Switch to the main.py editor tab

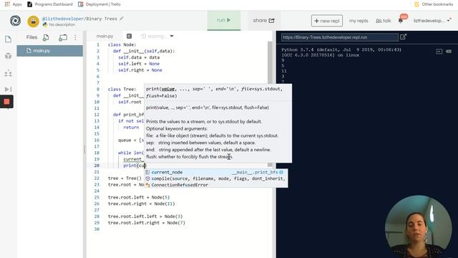point(105,36)
